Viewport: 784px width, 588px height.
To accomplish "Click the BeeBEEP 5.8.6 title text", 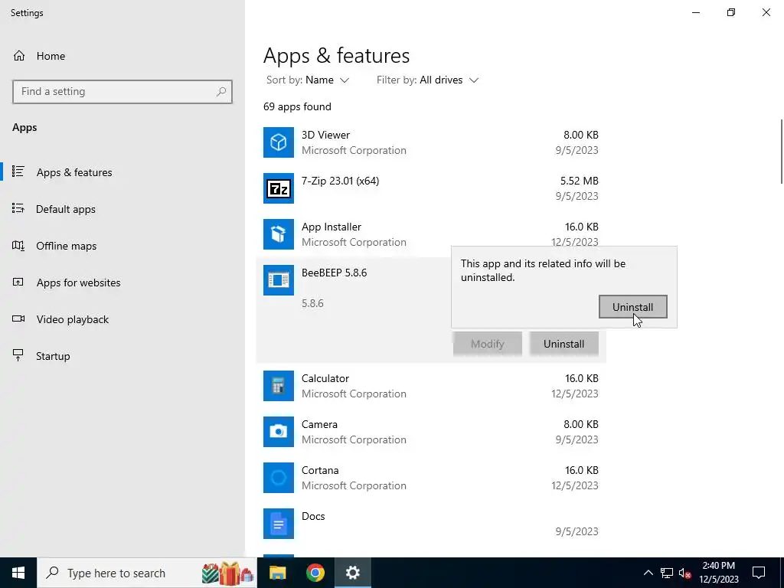I will (x=334, y=273).
